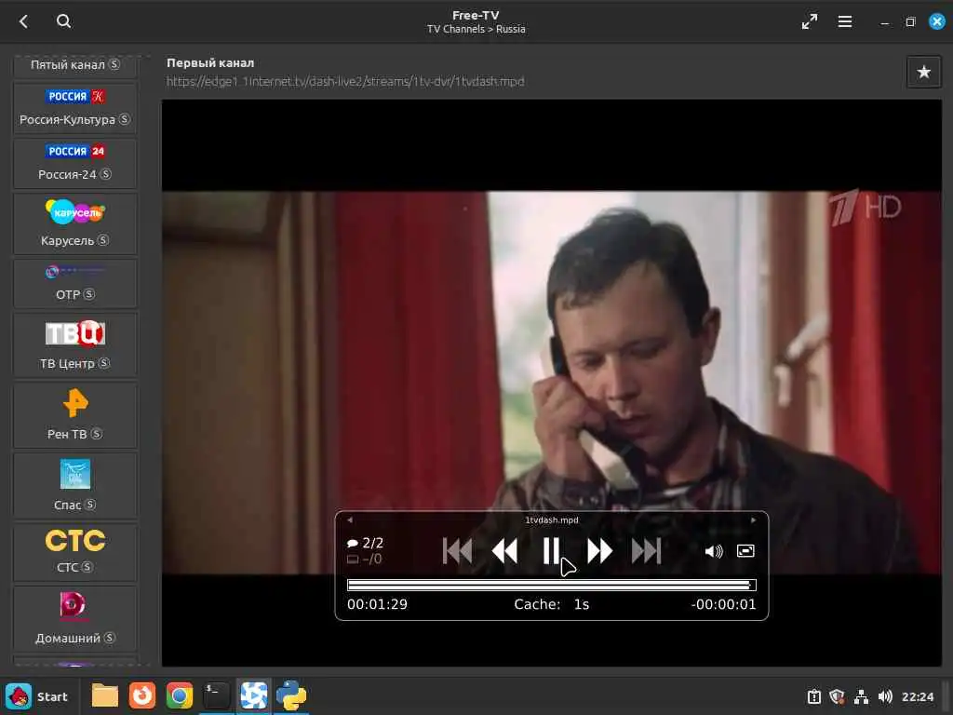
Task: Click the elapsed time 00:01:29
Action: point(377,604)
